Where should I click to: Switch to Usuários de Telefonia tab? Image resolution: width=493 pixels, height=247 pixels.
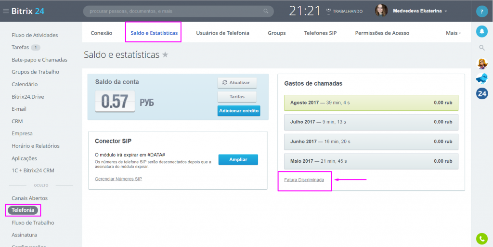[222, 33]
